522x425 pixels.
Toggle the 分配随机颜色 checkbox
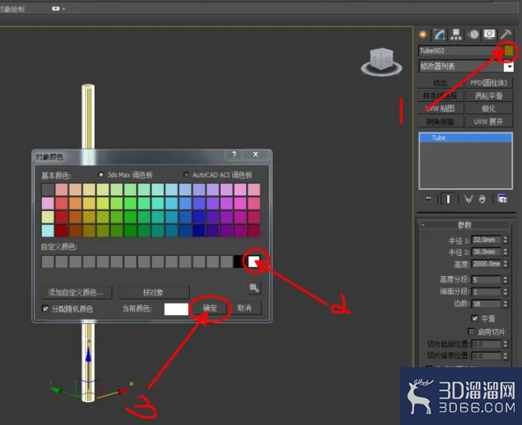(x=46, y=309)
